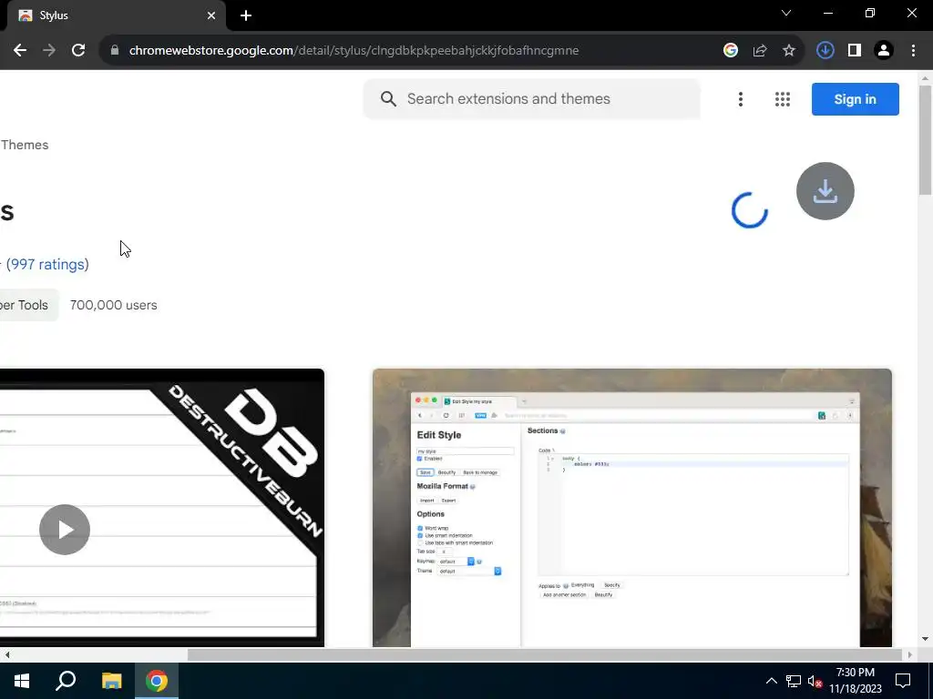The width and height of the screenshot is (933, 699).
Task: Click the scroll-left arrow of horizontal scrollbar
Action: pyautogui.click(x=7, y=654)
